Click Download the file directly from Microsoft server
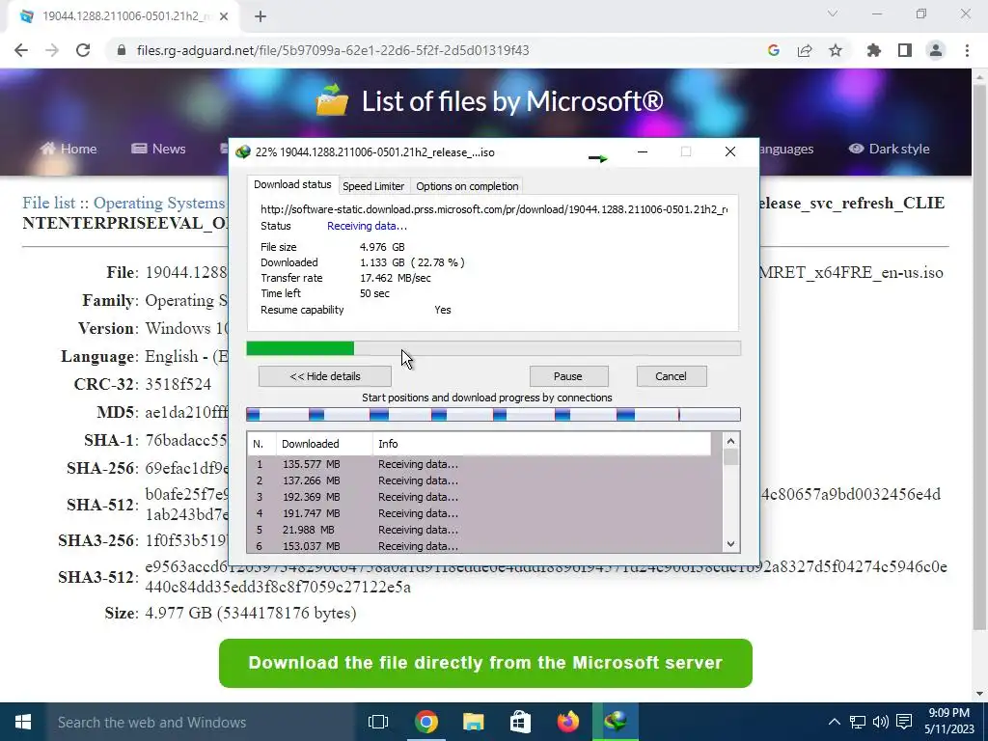This screenshot has height=741, width=988. (485, 663)
